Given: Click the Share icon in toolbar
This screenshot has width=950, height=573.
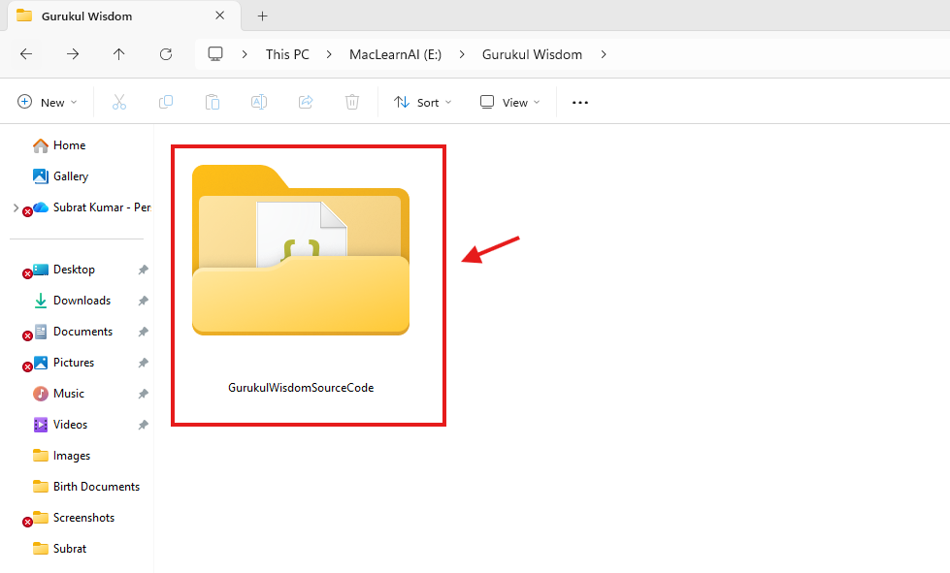Looking at the screenshot, I should tap(306, 102).
